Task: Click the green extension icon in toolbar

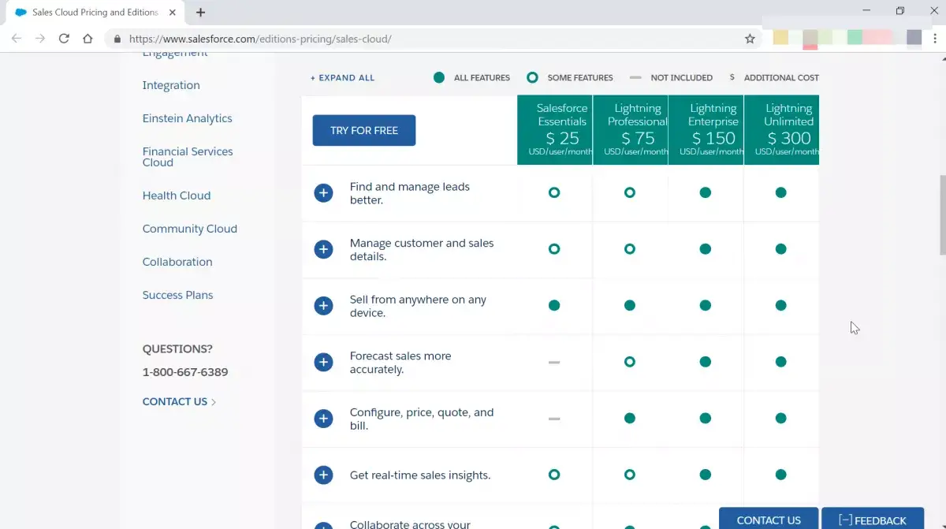Action: click(x=855, y=37)
